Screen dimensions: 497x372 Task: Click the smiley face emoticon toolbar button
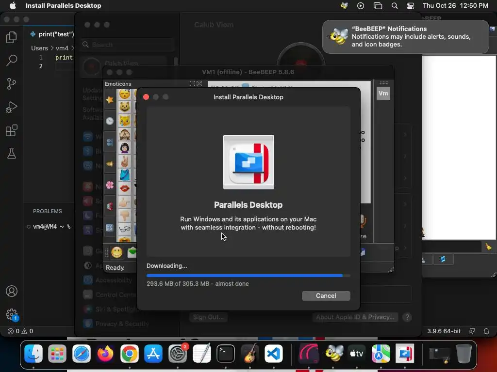coord(116,252)
